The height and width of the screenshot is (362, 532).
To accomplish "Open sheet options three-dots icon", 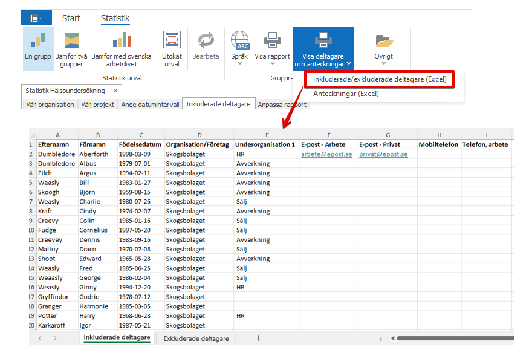I will [381, 338].
